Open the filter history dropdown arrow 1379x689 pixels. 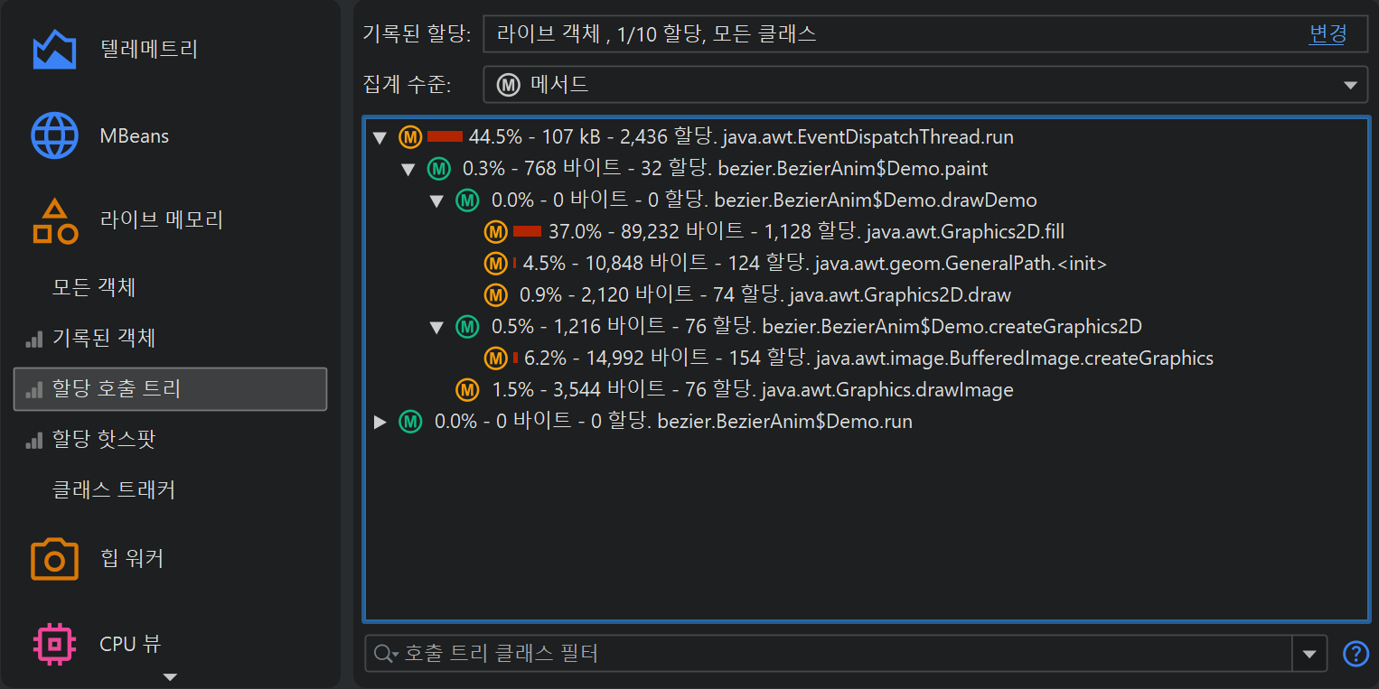tap(1309, 654)
